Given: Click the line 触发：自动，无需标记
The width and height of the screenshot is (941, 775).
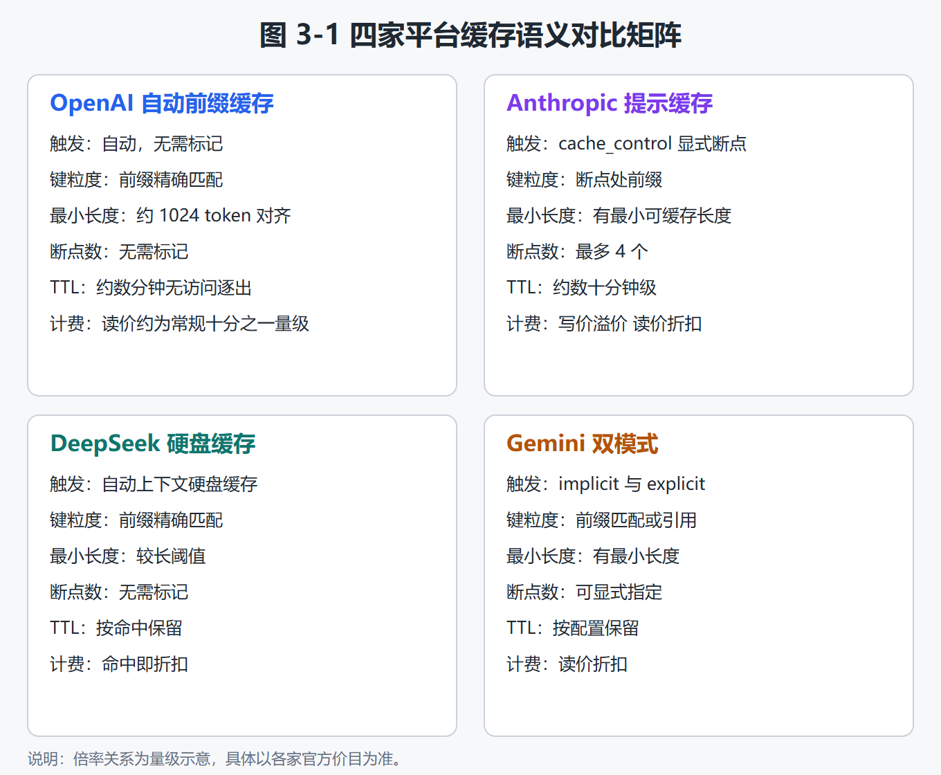Looking at the screenshot, I should pyautogui.click(x=136, y=144).
